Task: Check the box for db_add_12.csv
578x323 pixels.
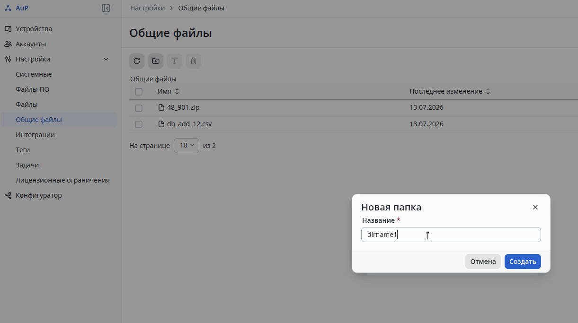Action: pos(139,124)
